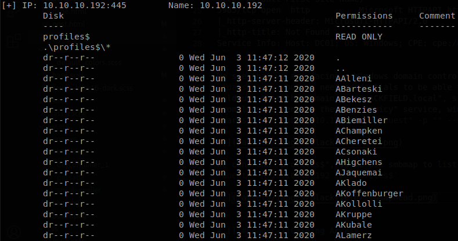Select the AKoffenburger directory entry
The width and height of the screenshot is (458, 241).
(369, 194)
